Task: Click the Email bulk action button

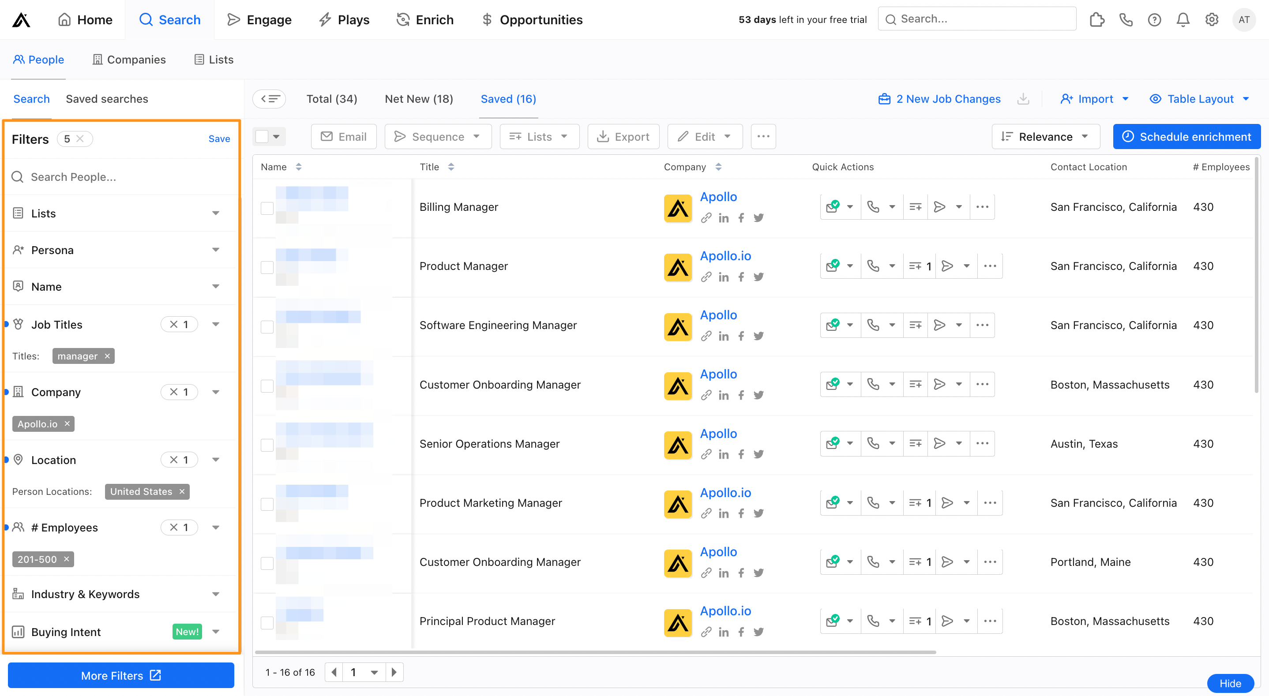Action: click(343, 136)
